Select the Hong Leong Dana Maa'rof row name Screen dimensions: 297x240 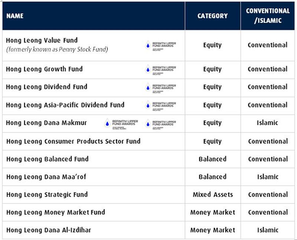pyautogui.click(x=46, y=177)
